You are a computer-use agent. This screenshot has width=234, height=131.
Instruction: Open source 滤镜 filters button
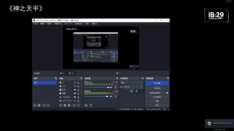click(x=72, y=73)
